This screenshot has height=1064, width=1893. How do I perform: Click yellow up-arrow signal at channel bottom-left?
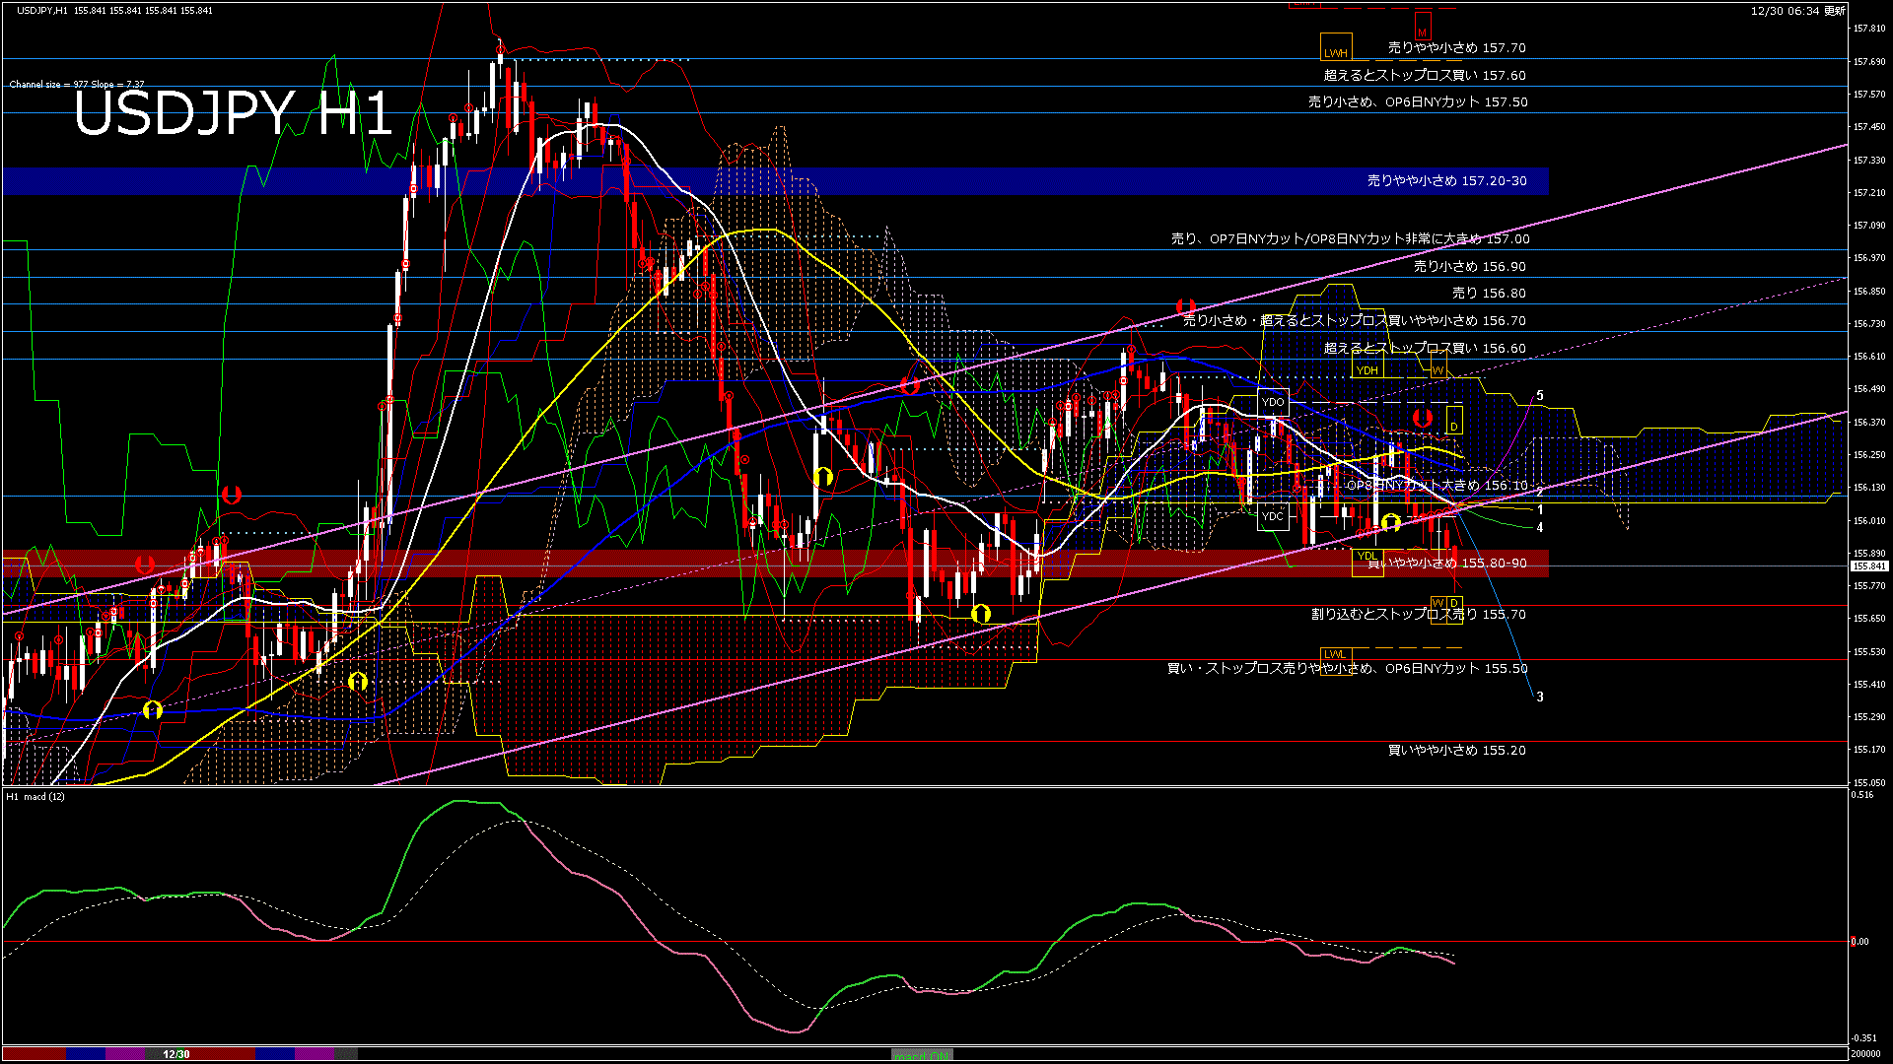[x=152, y=709]
